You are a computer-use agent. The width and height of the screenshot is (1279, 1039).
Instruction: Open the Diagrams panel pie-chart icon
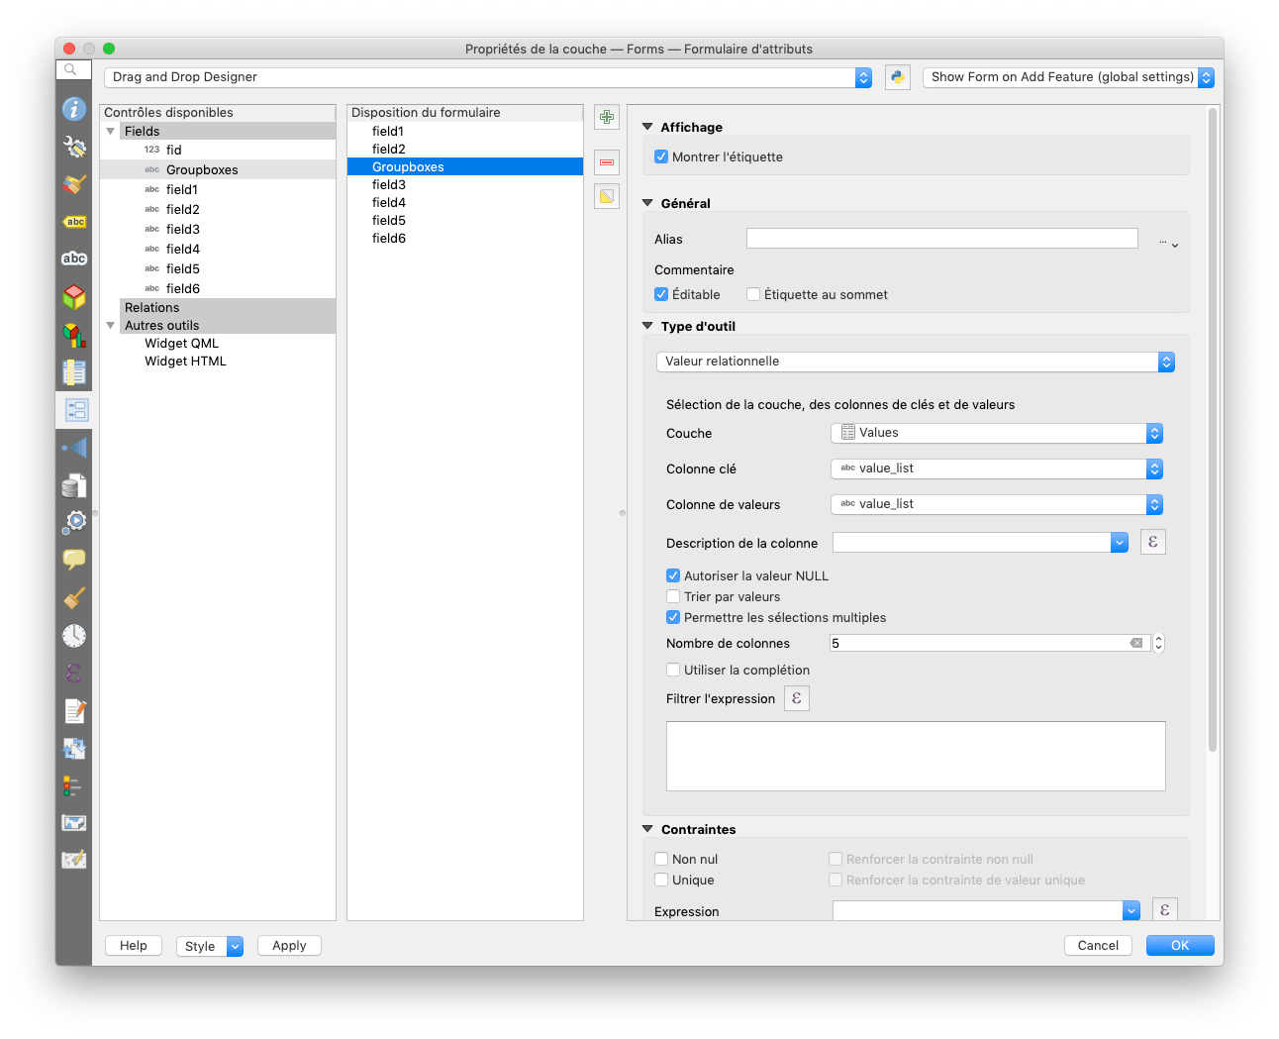point(74,334)
